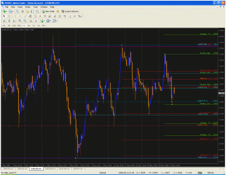Click the Indicators list toolbar icon

coord(42,21)
